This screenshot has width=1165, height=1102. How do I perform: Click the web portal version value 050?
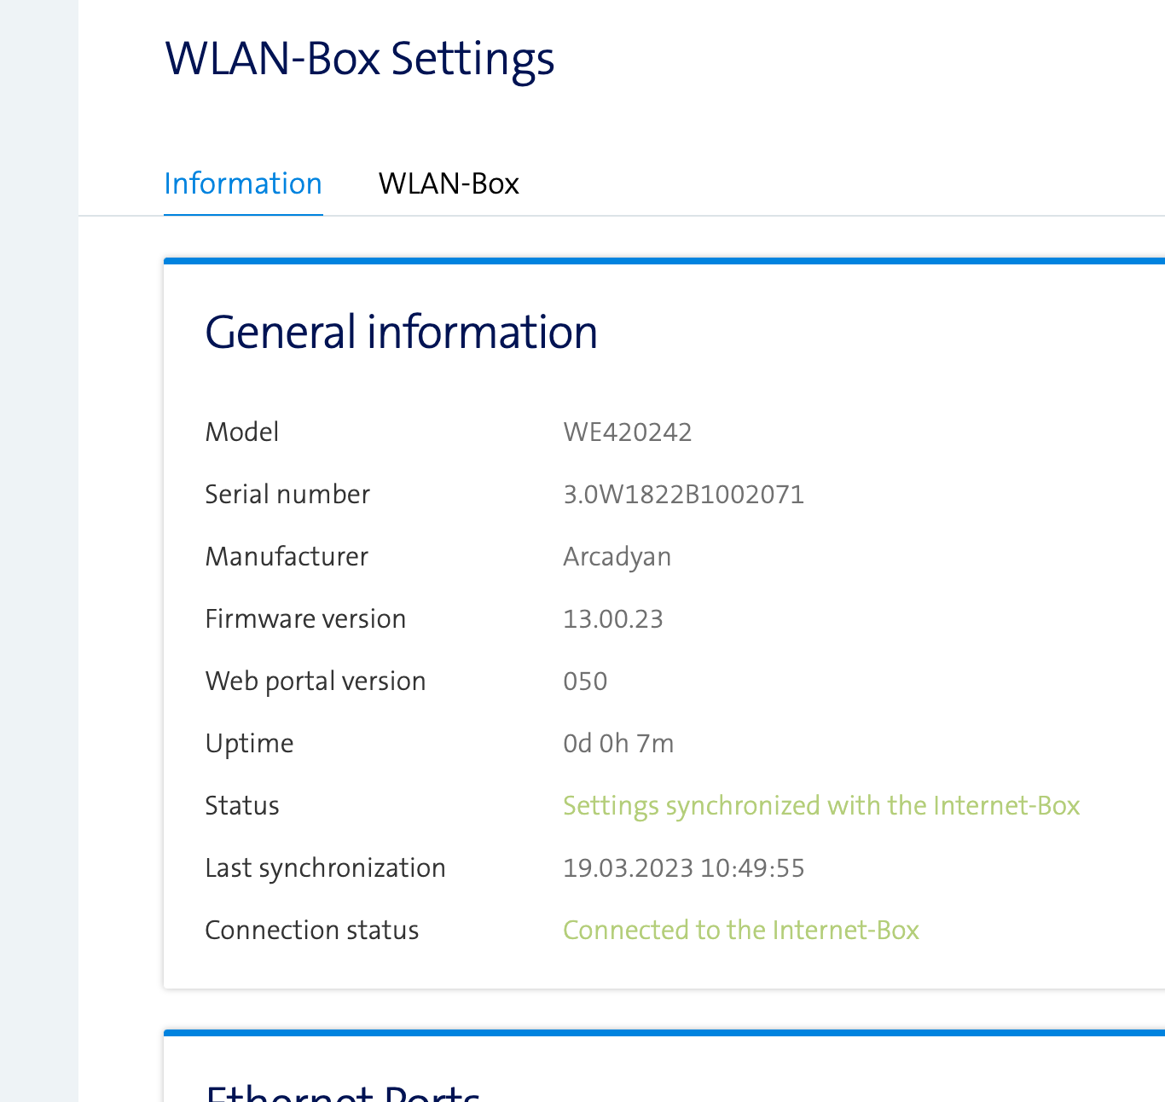[585, 681]
